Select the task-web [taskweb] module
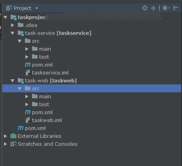 [x=51, y=81]
